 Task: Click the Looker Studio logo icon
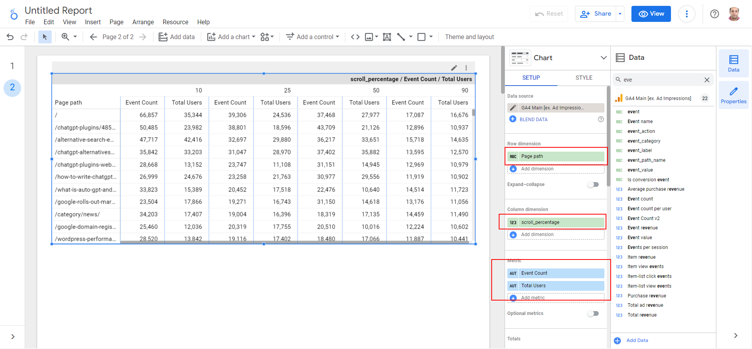point(14,14)
